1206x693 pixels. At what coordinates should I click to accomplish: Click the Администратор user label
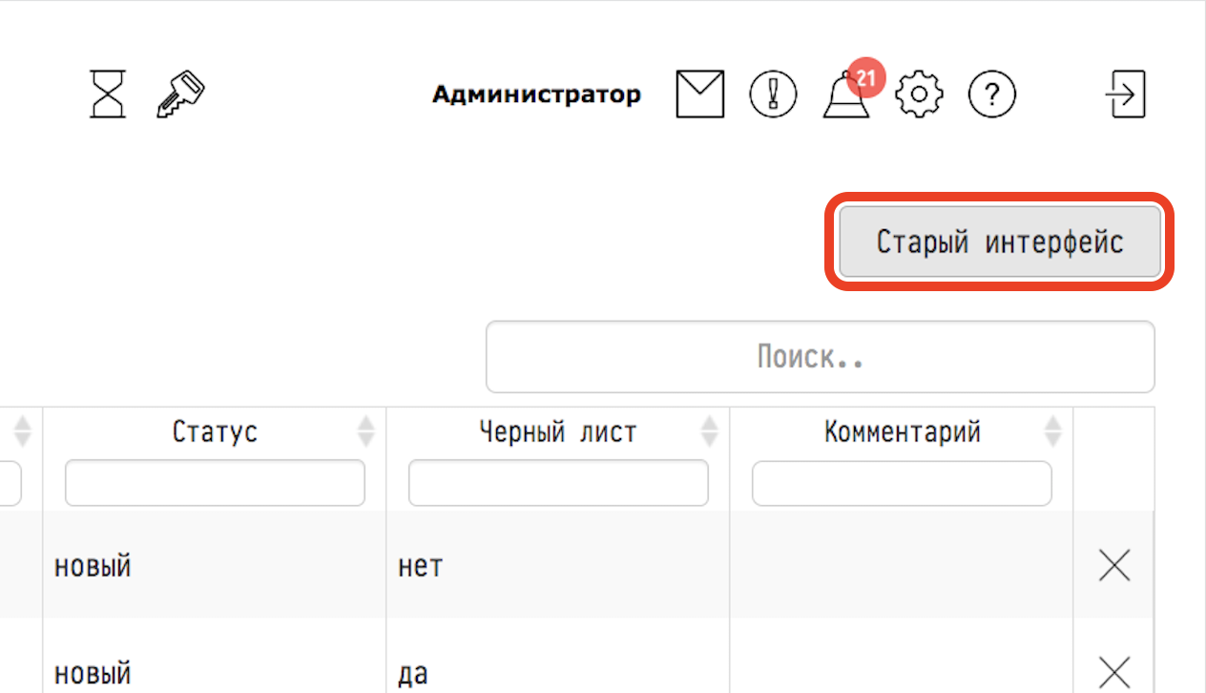[x=536, y=94]
